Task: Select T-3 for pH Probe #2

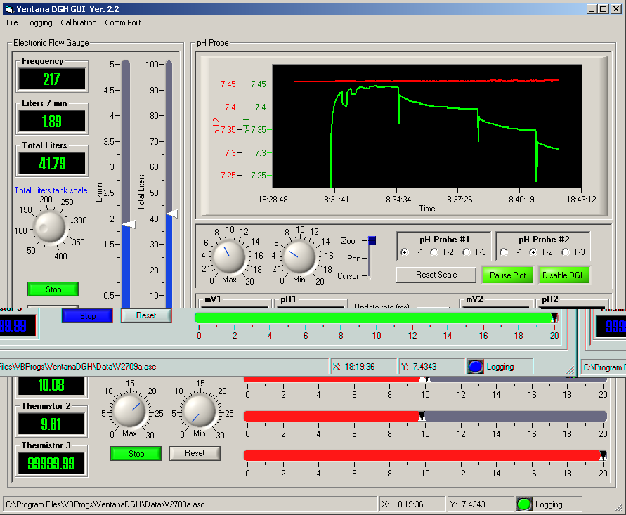Action: 566,252
